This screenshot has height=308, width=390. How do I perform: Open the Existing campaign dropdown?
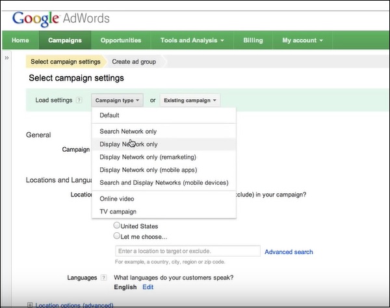click(190, 101)
